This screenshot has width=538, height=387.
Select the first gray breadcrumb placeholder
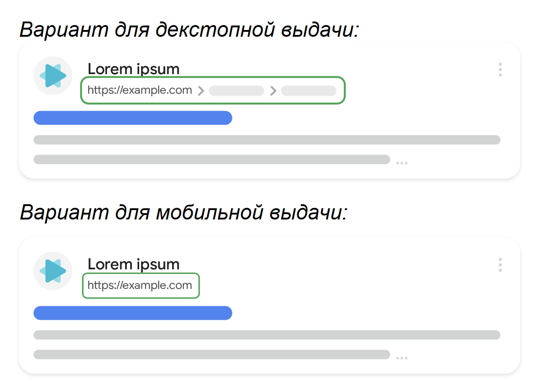[236, 91]
